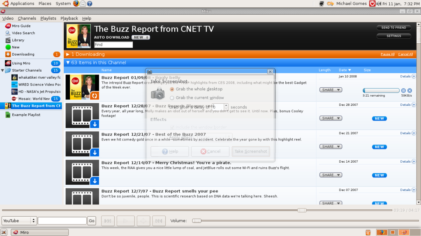Skip to next video
This screenshot has width=421, height=236.
tap(159, 221)
